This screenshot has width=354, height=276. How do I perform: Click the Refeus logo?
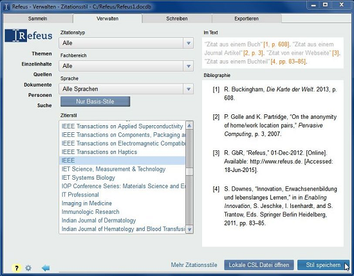click(28, 35)
